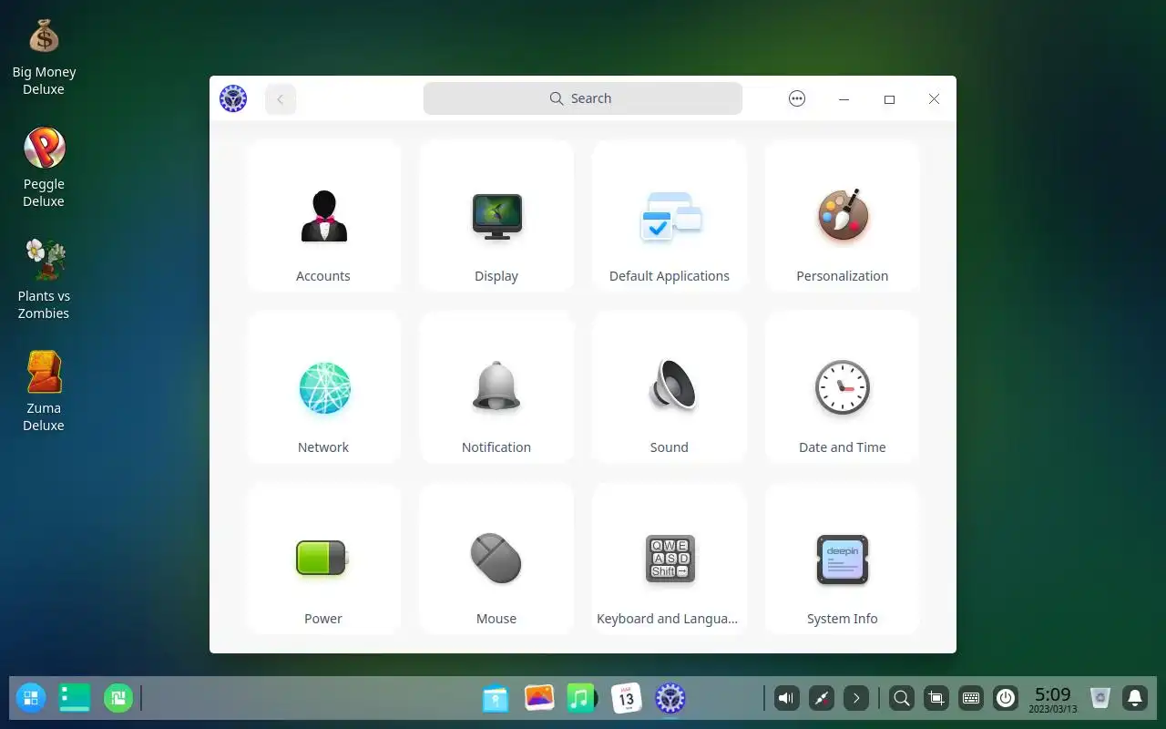Go back using the back arrow button
This screenshot has height=729, width=1166.
click(x=281, y=98)
